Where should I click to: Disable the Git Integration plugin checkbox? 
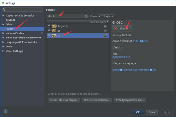coord(105,26)
